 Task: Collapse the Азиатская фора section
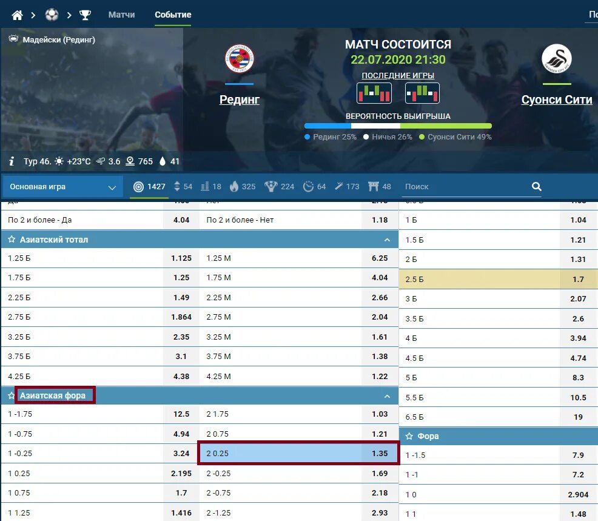[x=387, y=396]
